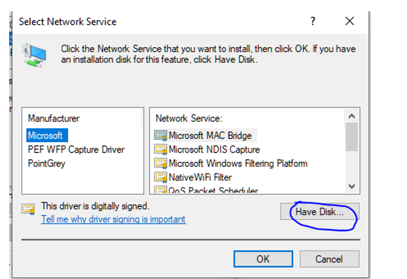Click Microsoft MAC Bridge certificate icon
Screen dimensions: 407x279
click(161, 136)
